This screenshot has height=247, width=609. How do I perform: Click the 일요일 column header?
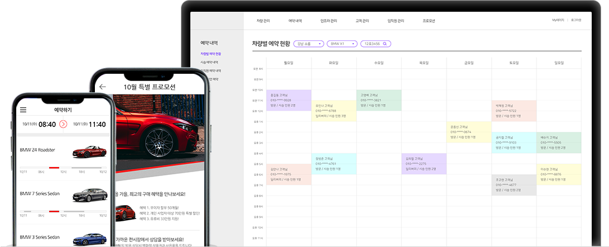(559, 63)
